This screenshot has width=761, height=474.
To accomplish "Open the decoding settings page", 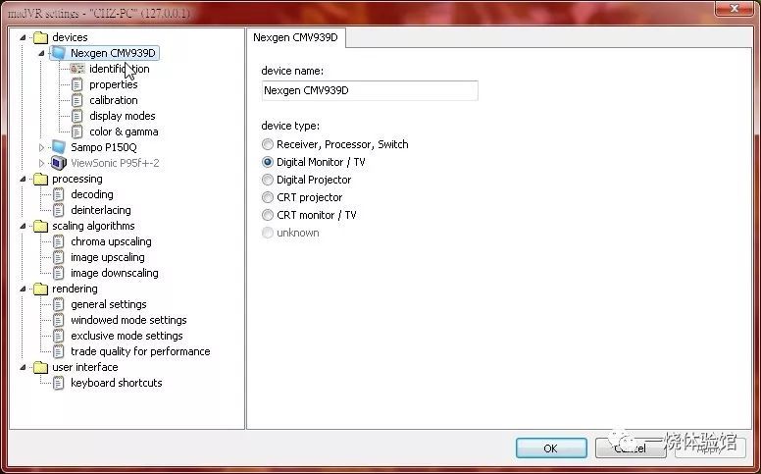I will click(x=92, y=194).
